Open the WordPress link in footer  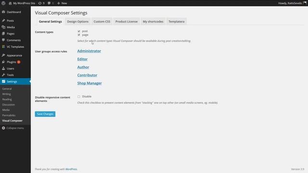click(x=71, y=169)
